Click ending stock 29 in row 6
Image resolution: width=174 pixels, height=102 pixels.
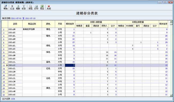(x=163, y=42)
